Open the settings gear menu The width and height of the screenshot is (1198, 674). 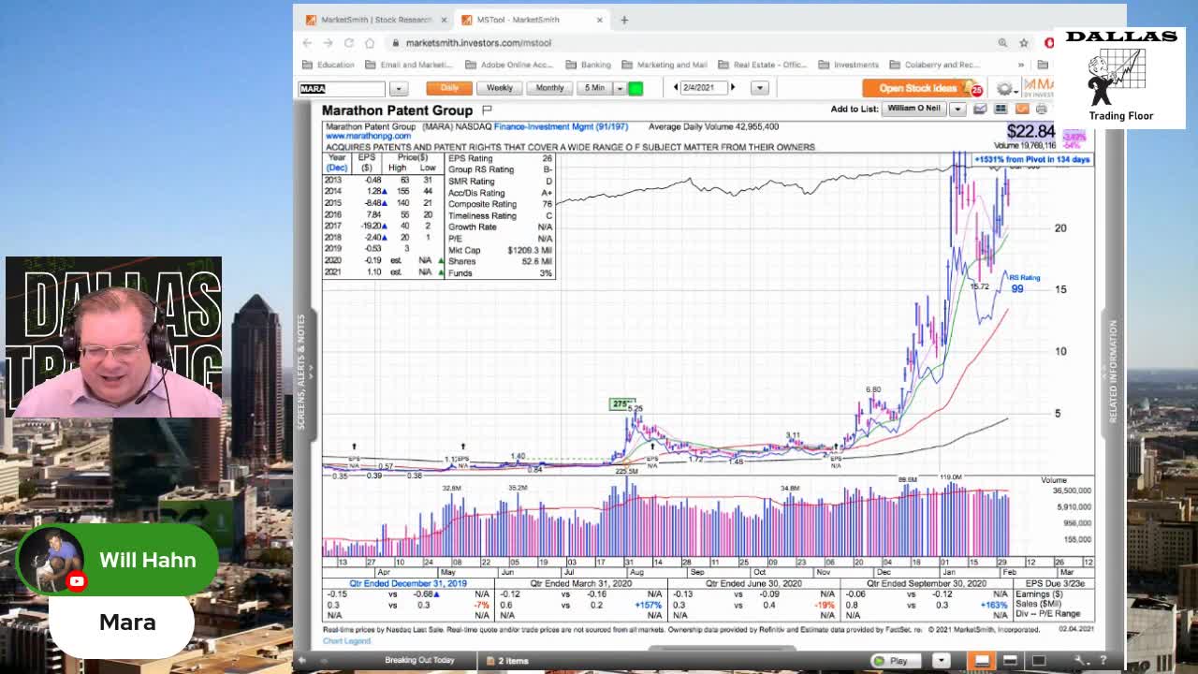1004,88
